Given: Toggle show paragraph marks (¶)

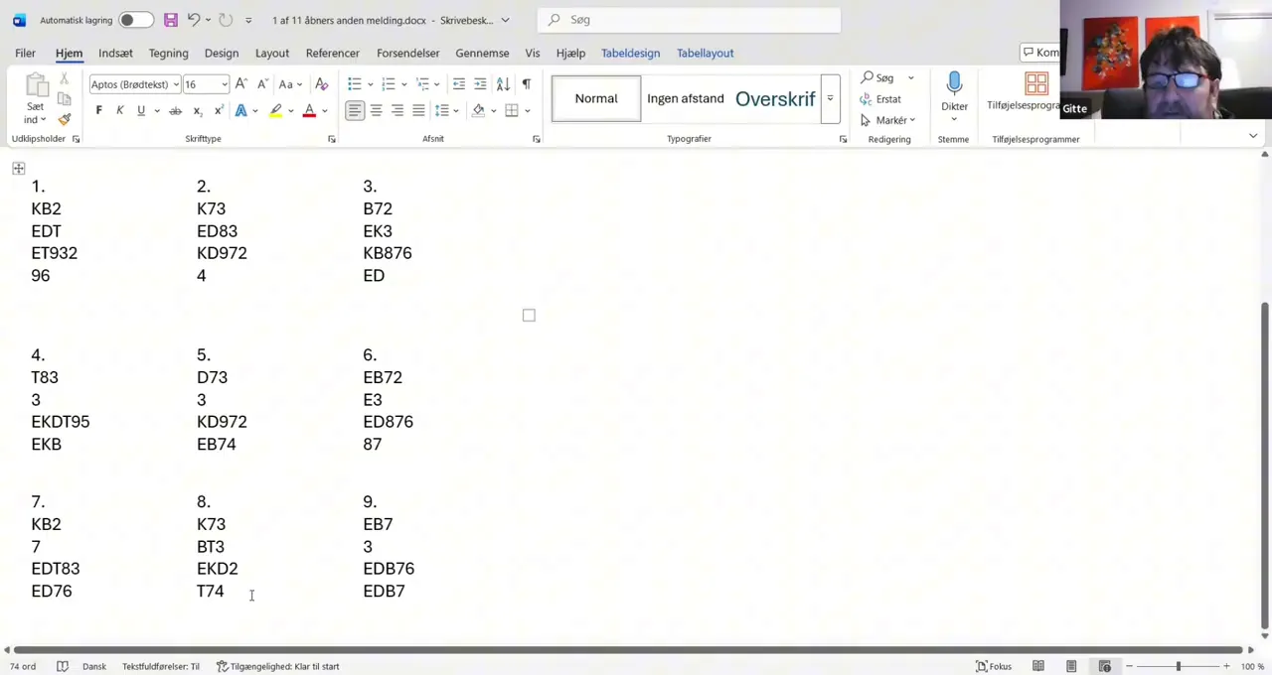Looking at the screenshot, I should point(526,84).
